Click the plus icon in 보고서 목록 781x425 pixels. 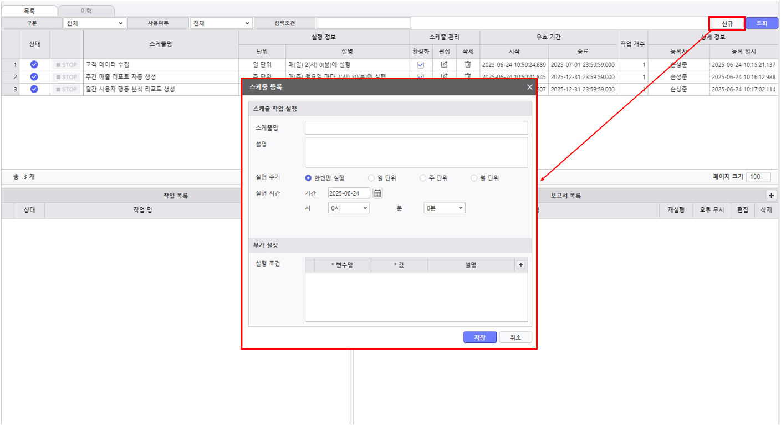[771, 196]
